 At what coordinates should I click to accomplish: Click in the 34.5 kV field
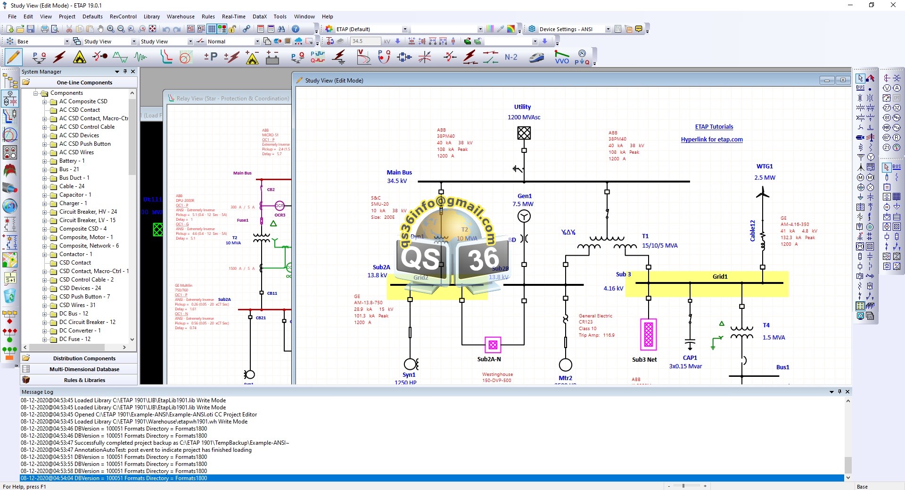tap(365, 42)
